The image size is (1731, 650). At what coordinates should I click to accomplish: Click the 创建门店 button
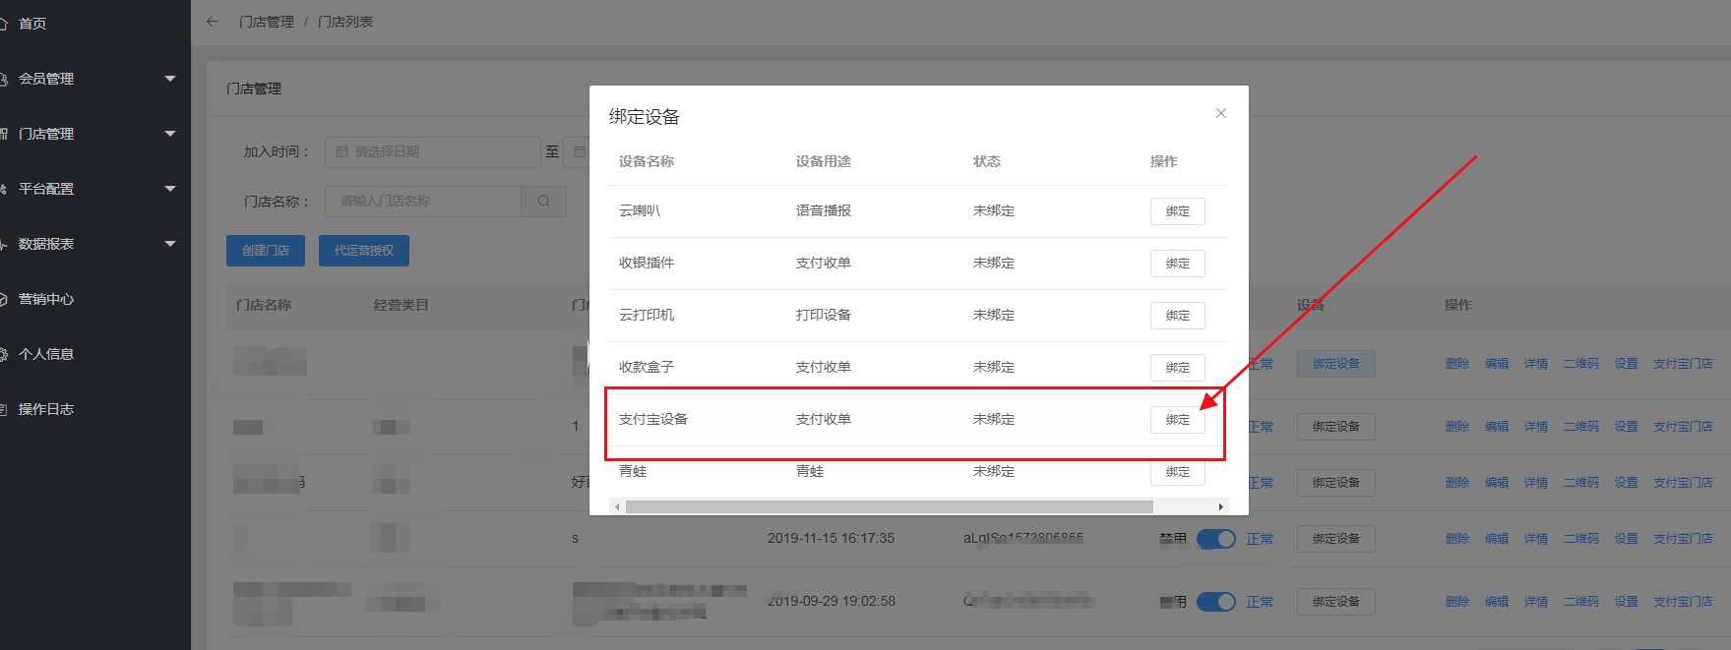(266, 251)
